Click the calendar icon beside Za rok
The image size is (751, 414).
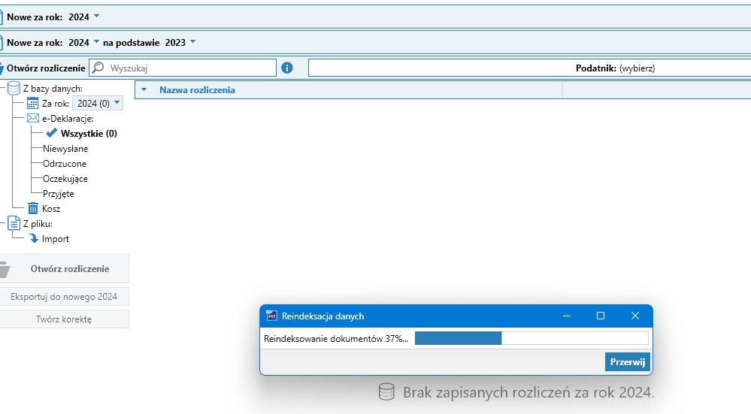tap(33, 104)
